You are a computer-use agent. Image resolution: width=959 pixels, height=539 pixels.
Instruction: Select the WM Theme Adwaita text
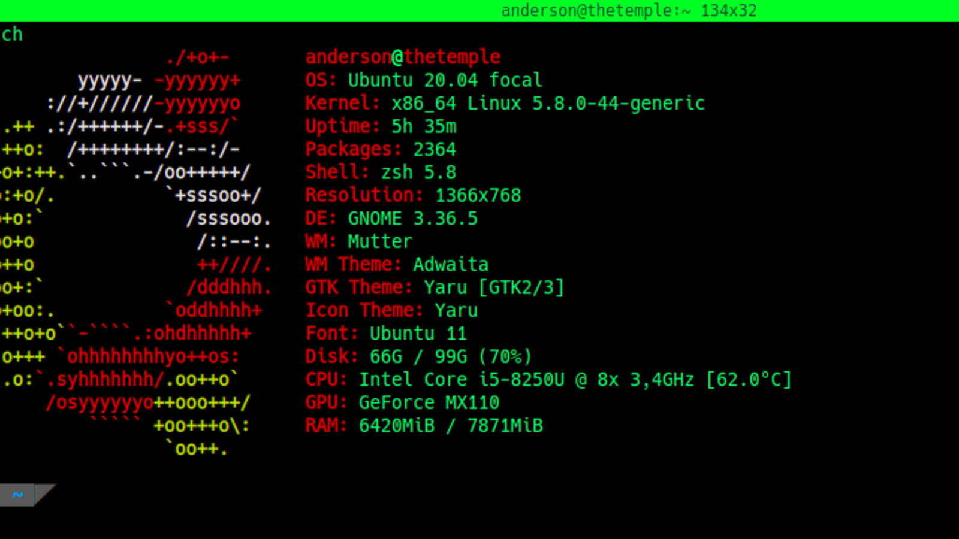397,264
